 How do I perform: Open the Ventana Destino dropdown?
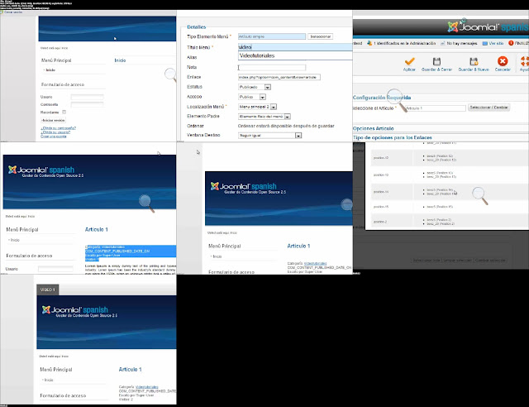270,136
